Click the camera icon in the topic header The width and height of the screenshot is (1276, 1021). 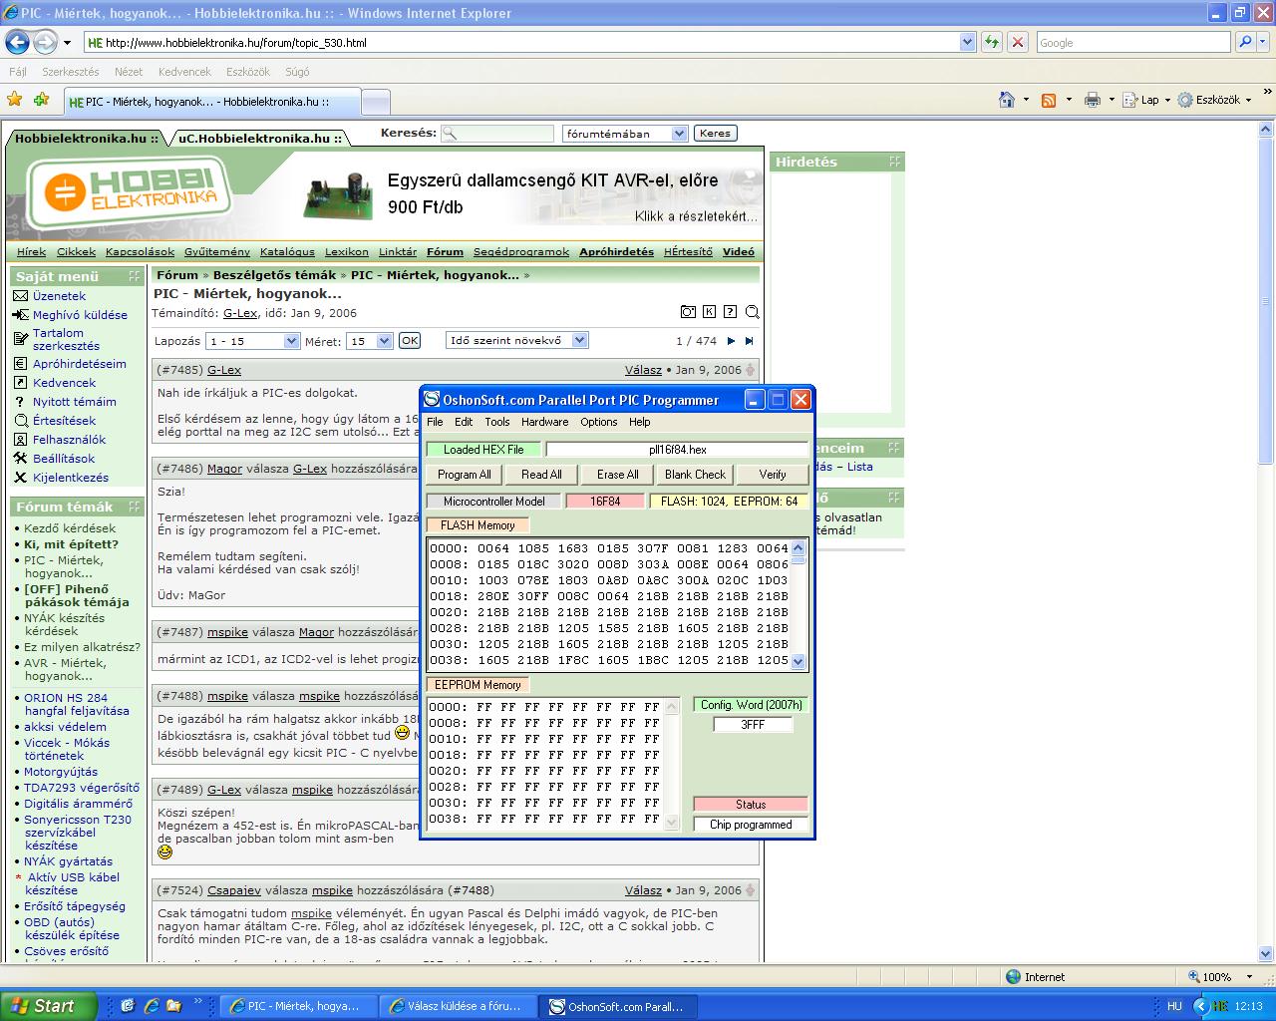(688, 312)
